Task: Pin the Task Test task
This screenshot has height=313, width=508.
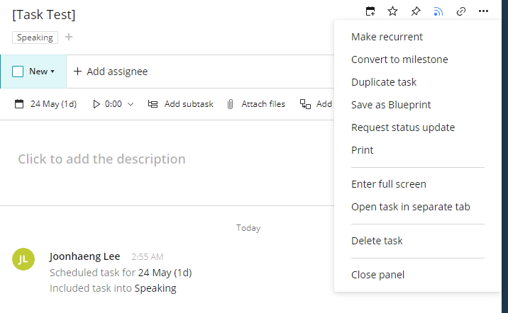Action: tap(416, 11)
